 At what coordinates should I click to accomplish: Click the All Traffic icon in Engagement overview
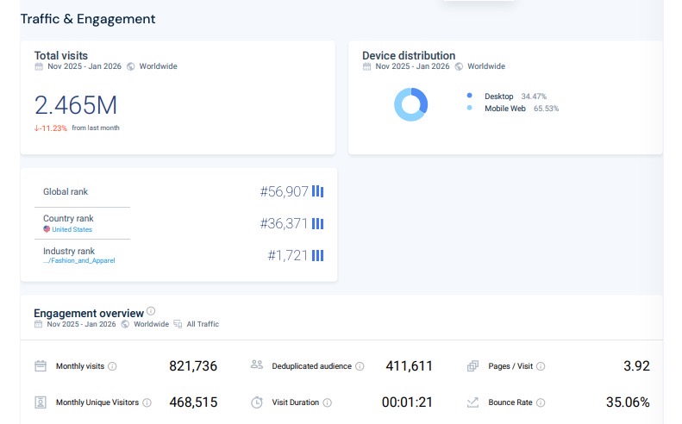(x=178, y=325)
